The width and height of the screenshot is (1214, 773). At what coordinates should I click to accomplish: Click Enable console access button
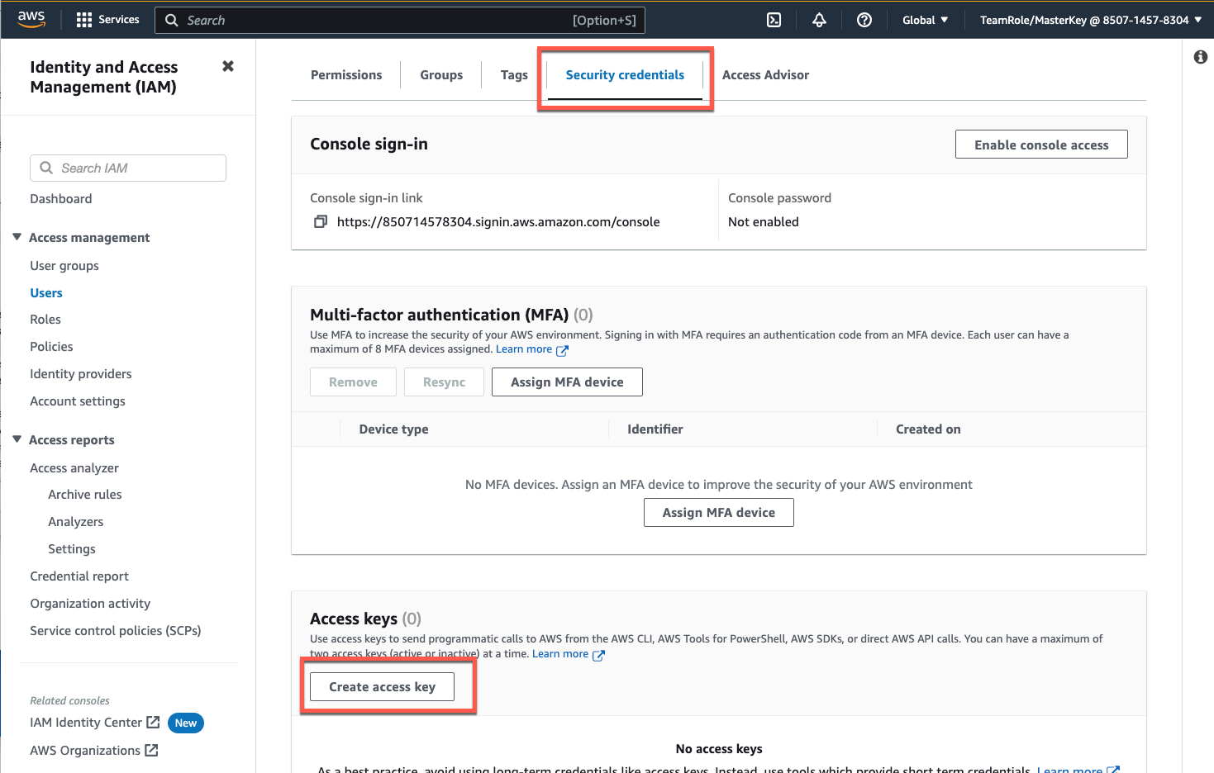click(x=1041, y=145)
